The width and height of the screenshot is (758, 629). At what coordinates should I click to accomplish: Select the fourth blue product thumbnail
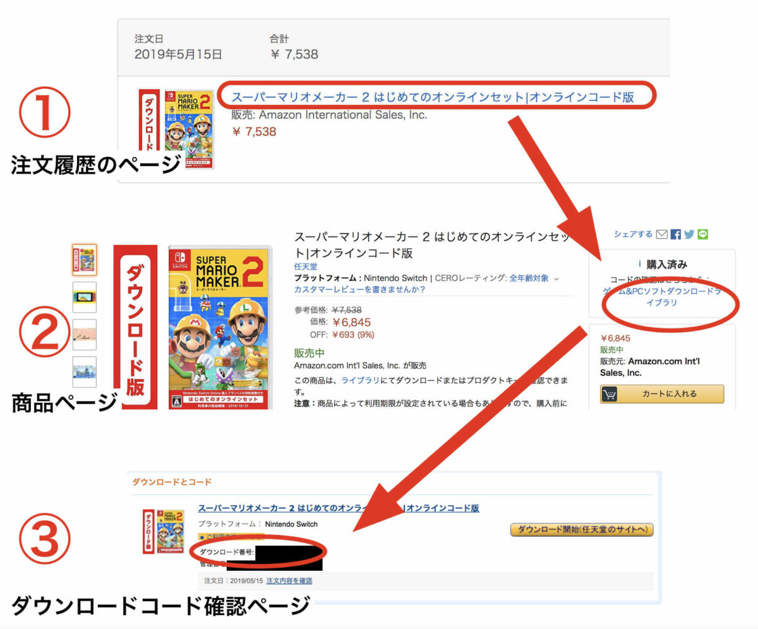pos(85,372)
